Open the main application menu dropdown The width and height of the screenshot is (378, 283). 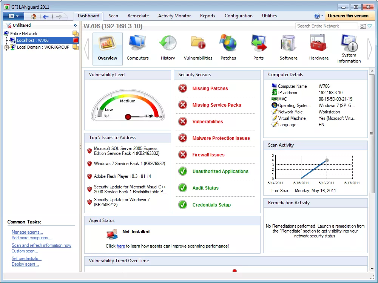(x=14, y=16)
